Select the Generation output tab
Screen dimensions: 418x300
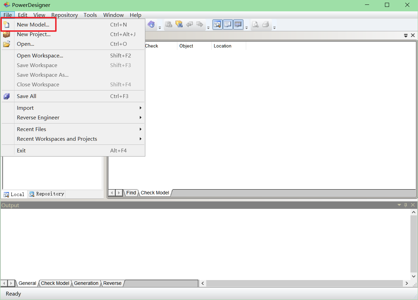(86, 283)
